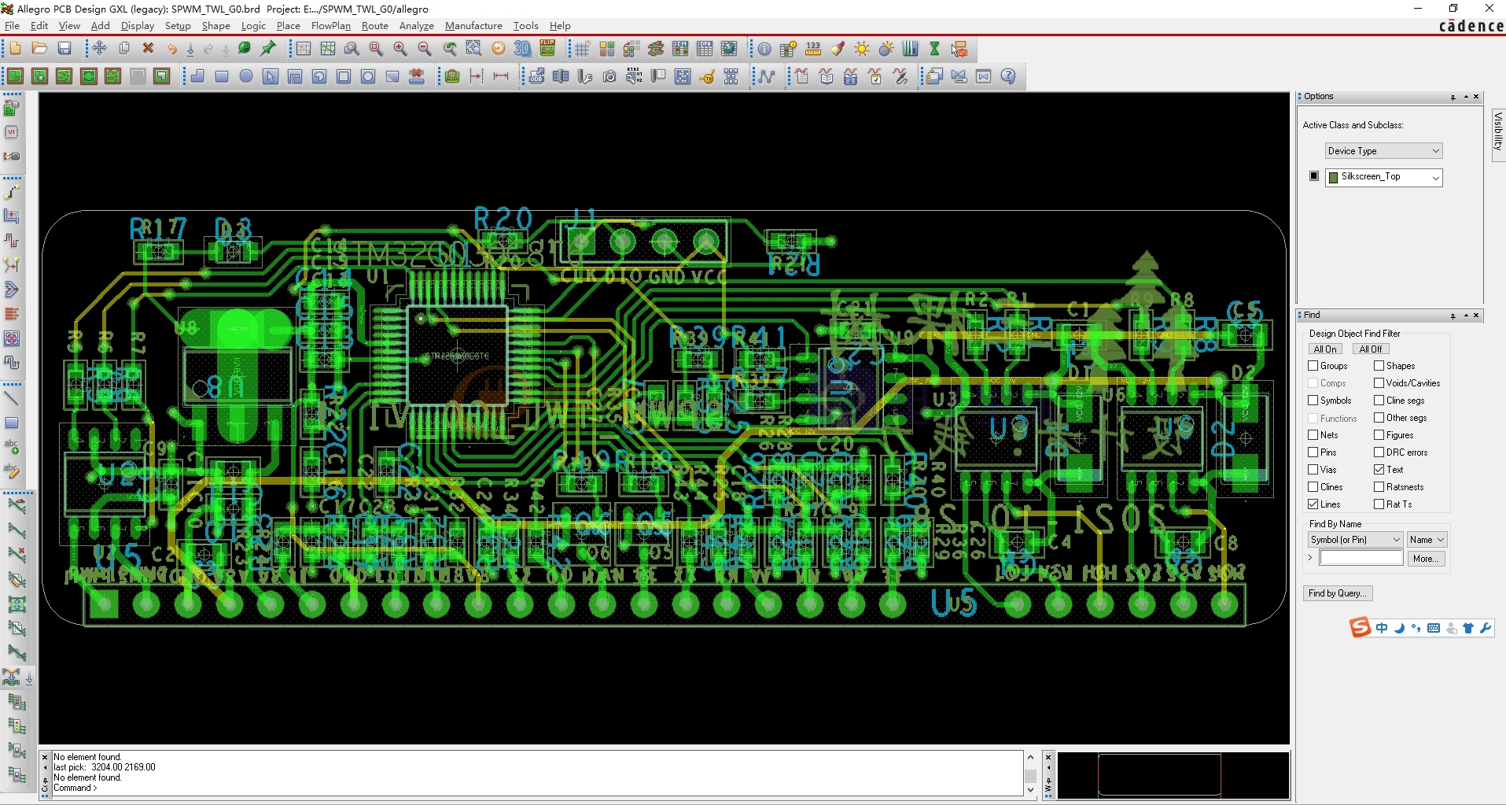Click the ODB export icon
The image size is (1506, 805).
coord(536,76)
